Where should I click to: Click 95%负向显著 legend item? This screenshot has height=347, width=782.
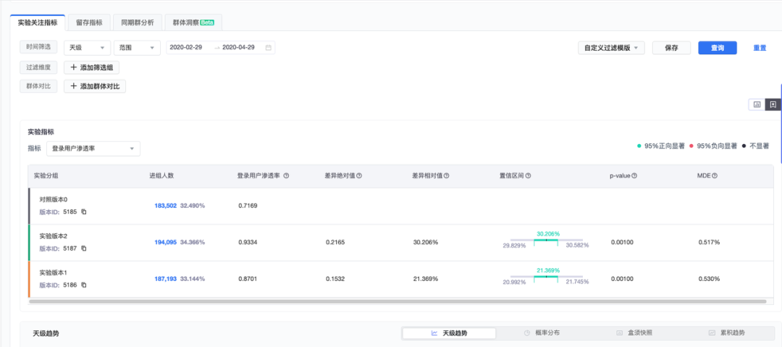pos(714,146)
